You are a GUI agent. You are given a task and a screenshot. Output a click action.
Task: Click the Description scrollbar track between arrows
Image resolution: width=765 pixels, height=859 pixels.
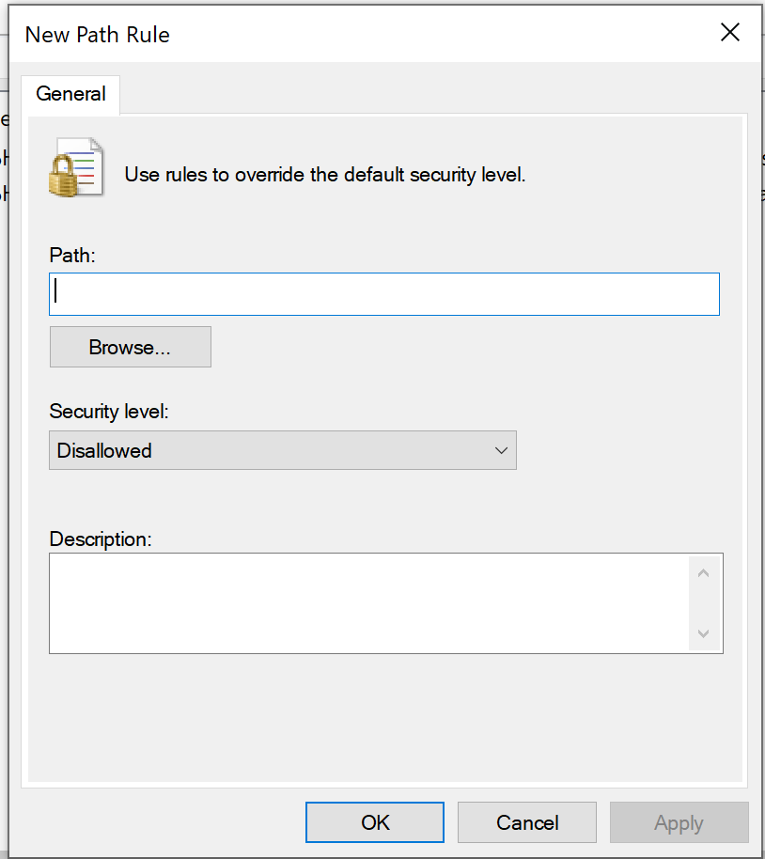(x=704, y=602)
